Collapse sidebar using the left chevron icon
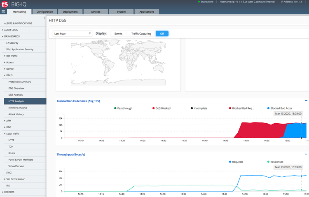The image size is (309, 197). pos(43,18)
